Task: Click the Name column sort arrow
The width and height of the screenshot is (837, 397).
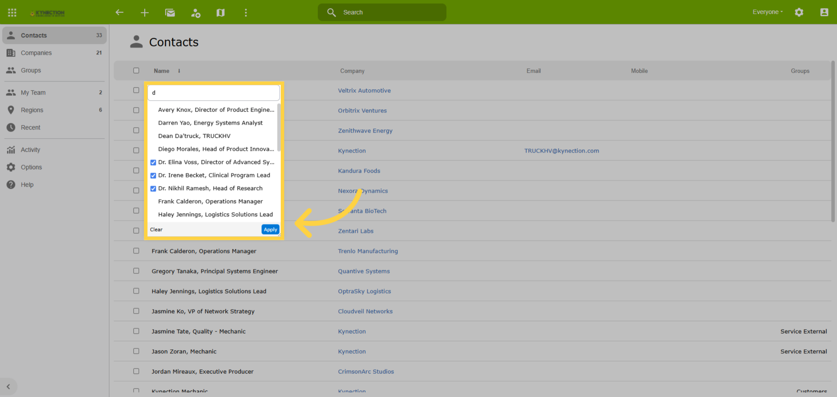Action: click(179, 71)
